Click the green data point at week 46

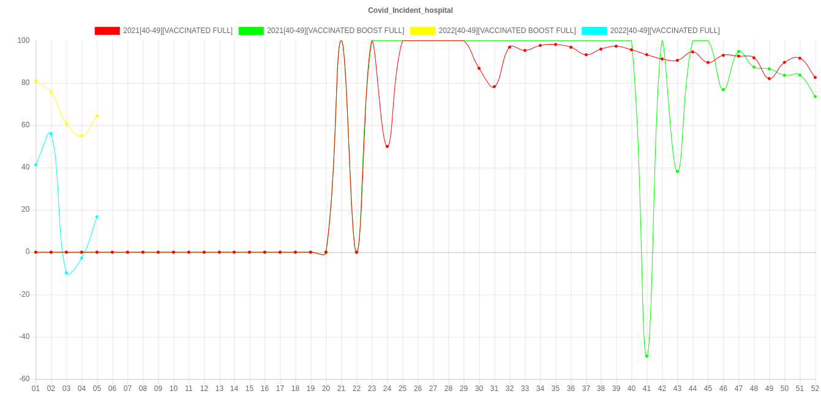pyautogui.click(x=723, y=89)
